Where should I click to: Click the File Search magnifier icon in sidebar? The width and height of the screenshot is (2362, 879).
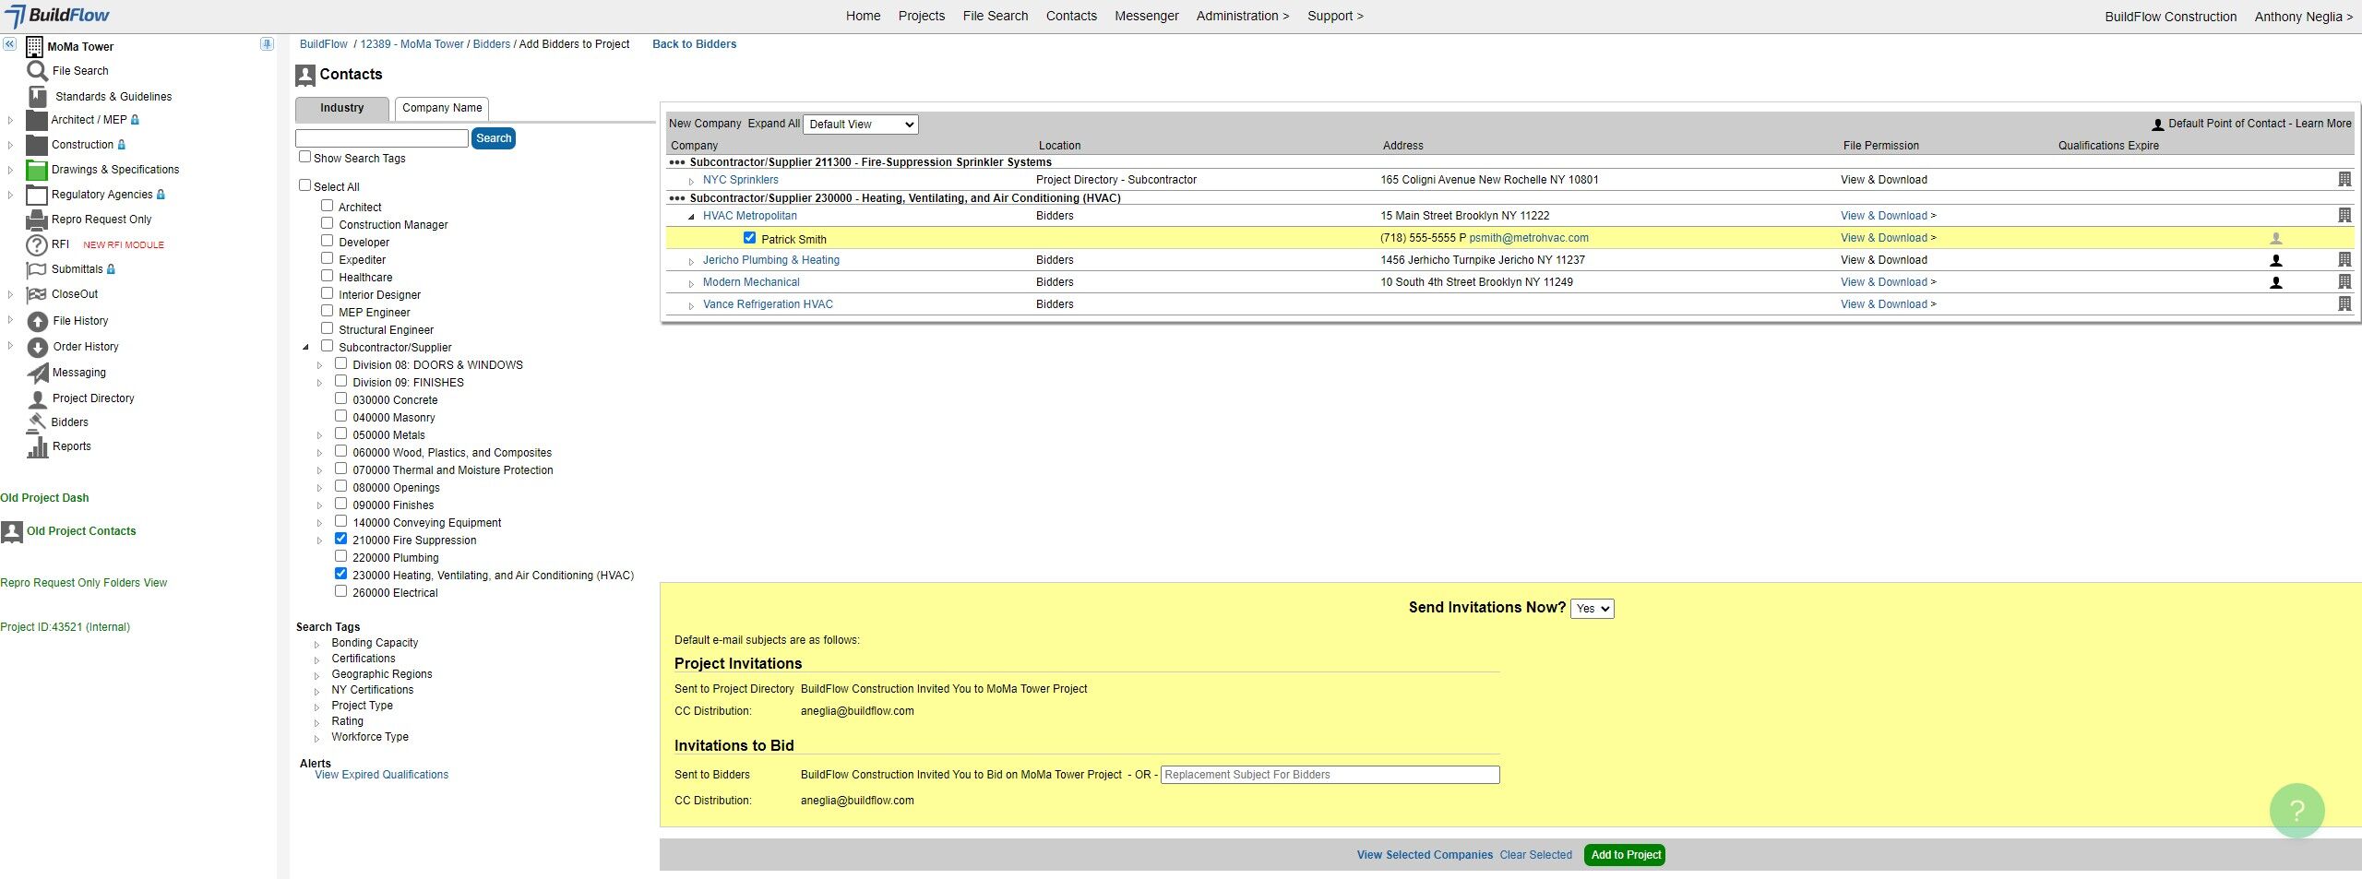[37, 71]
